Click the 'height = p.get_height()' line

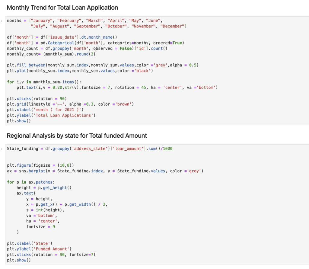pyautogui.click(x=44, y=187)
